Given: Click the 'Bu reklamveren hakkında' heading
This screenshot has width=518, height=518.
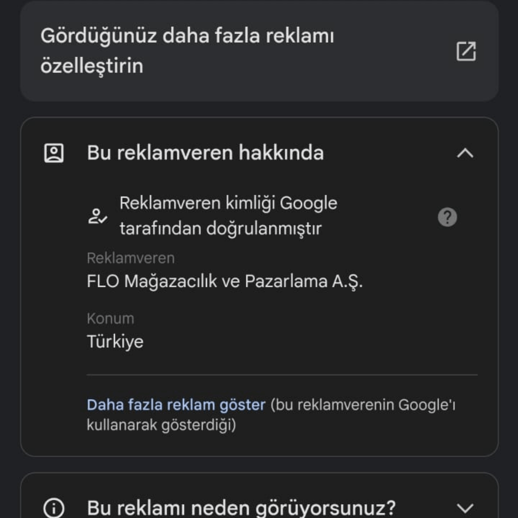Looking at the screenshot, I should coord(205,153).
